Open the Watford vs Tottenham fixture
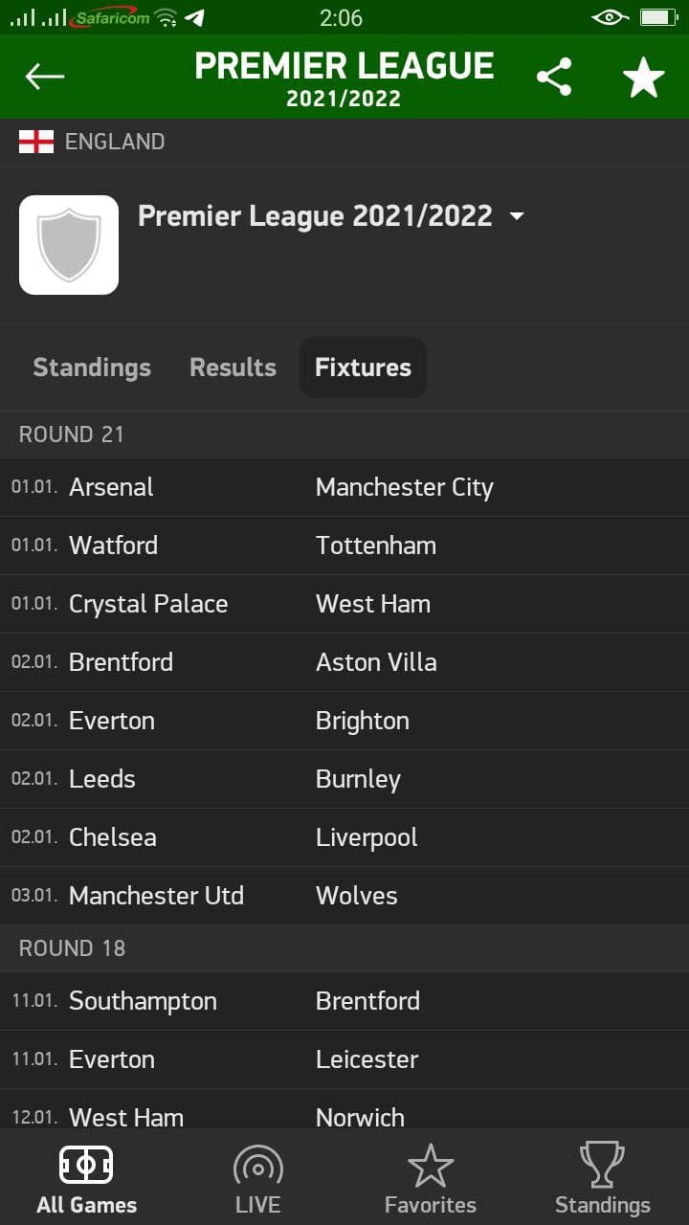Screen dimensions: 689x1225 click(x=344, y=546)
